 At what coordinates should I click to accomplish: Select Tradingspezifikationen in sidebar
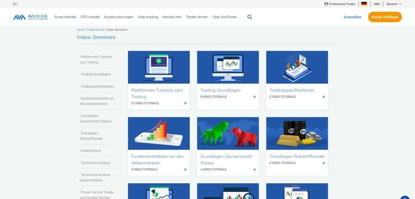tap(97, 87)
